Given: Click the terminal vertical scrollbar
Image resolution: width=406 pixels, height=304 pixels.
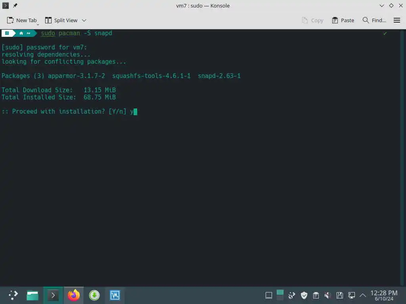Looking at the screenshot, I should point(402,158).
